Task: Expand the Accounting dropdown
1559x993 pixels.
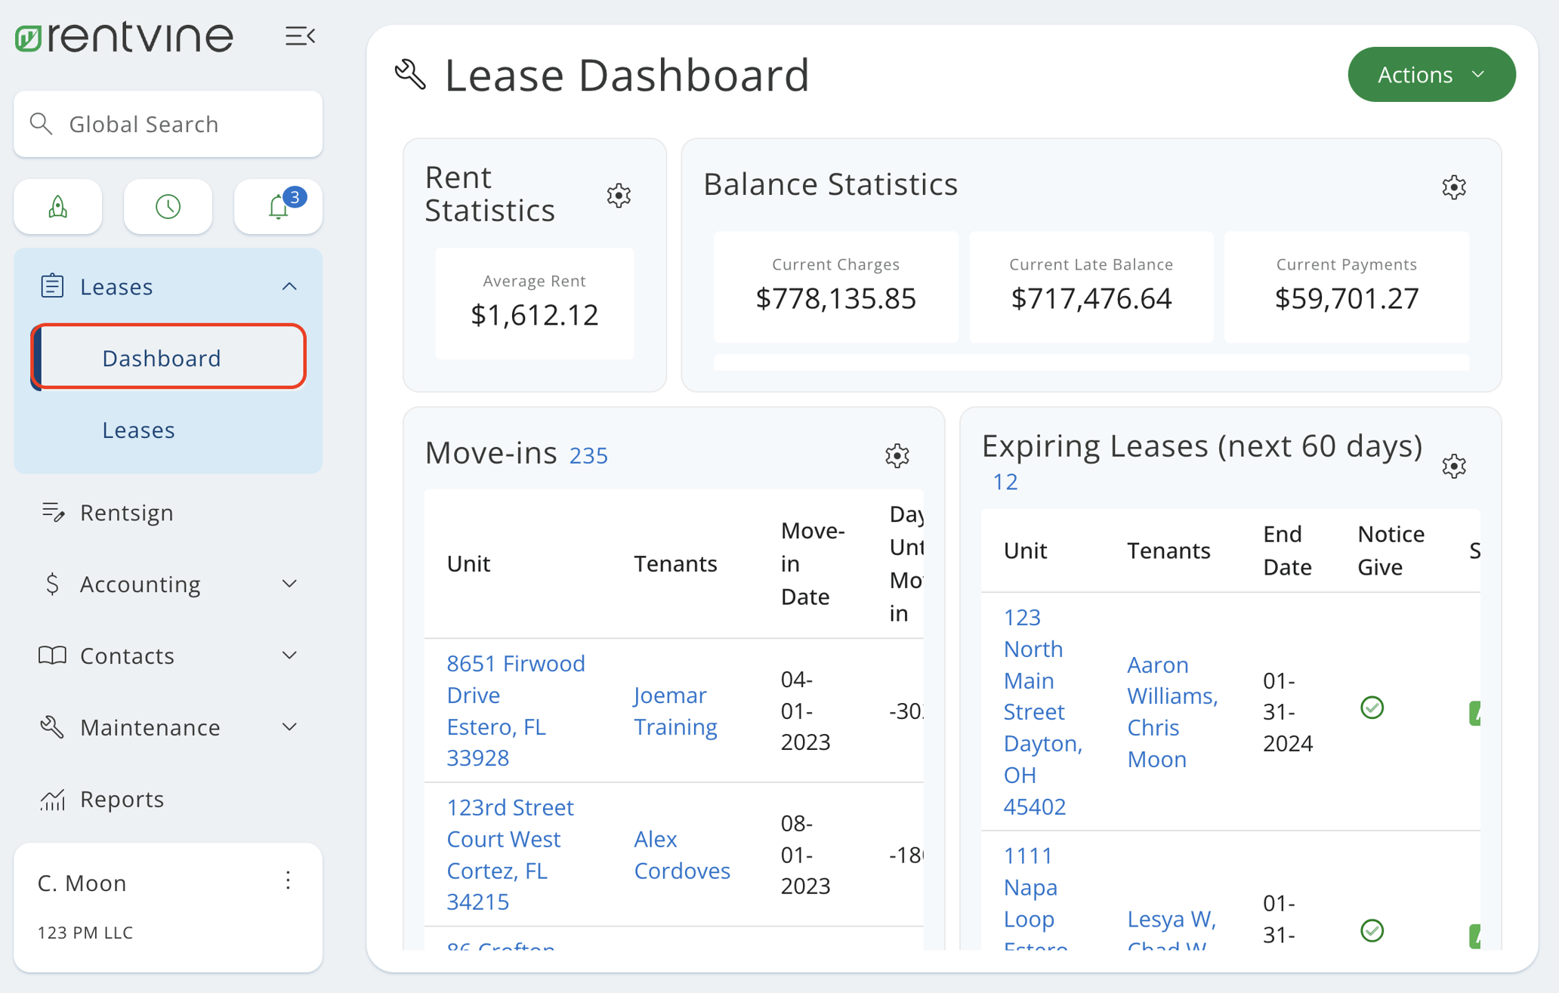Action: (x=289, y=583)
